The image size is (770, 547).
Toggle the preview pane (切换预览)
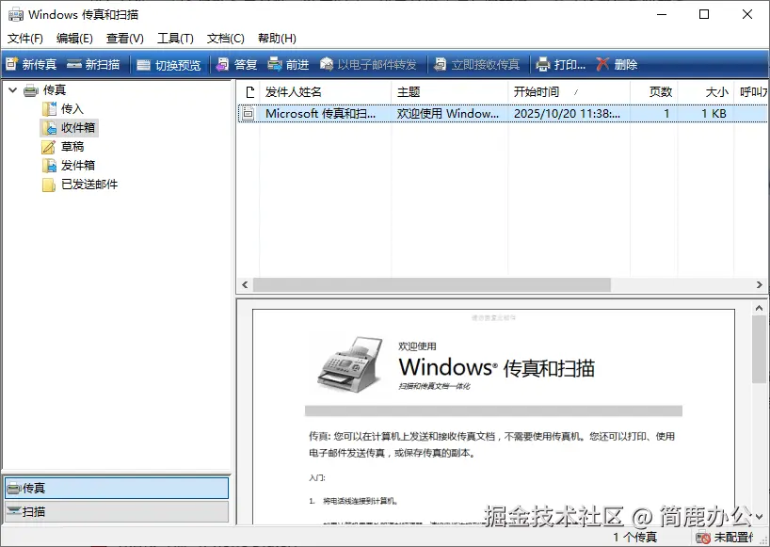click(168, 65)
